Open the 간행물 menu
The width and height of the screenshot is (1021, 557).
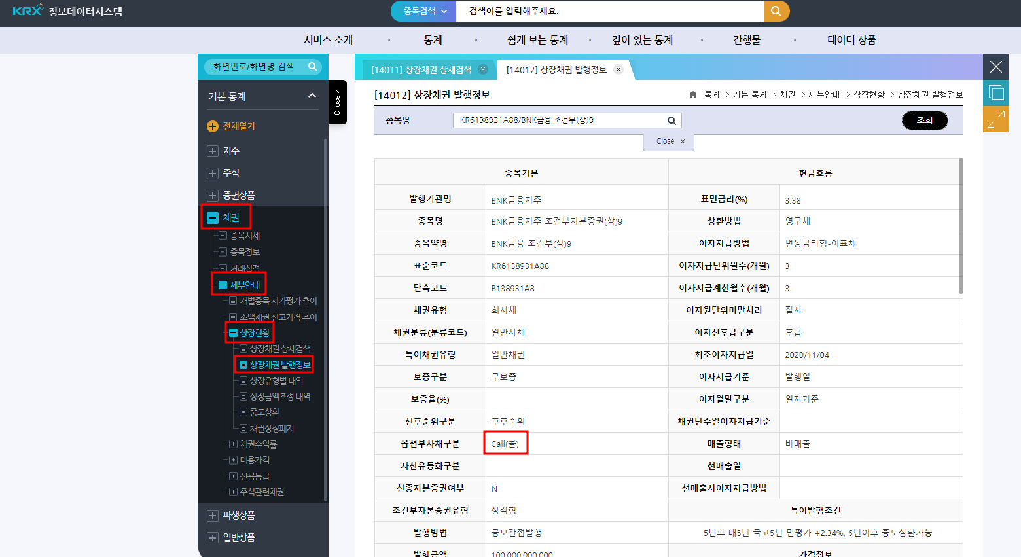[747, 40]
